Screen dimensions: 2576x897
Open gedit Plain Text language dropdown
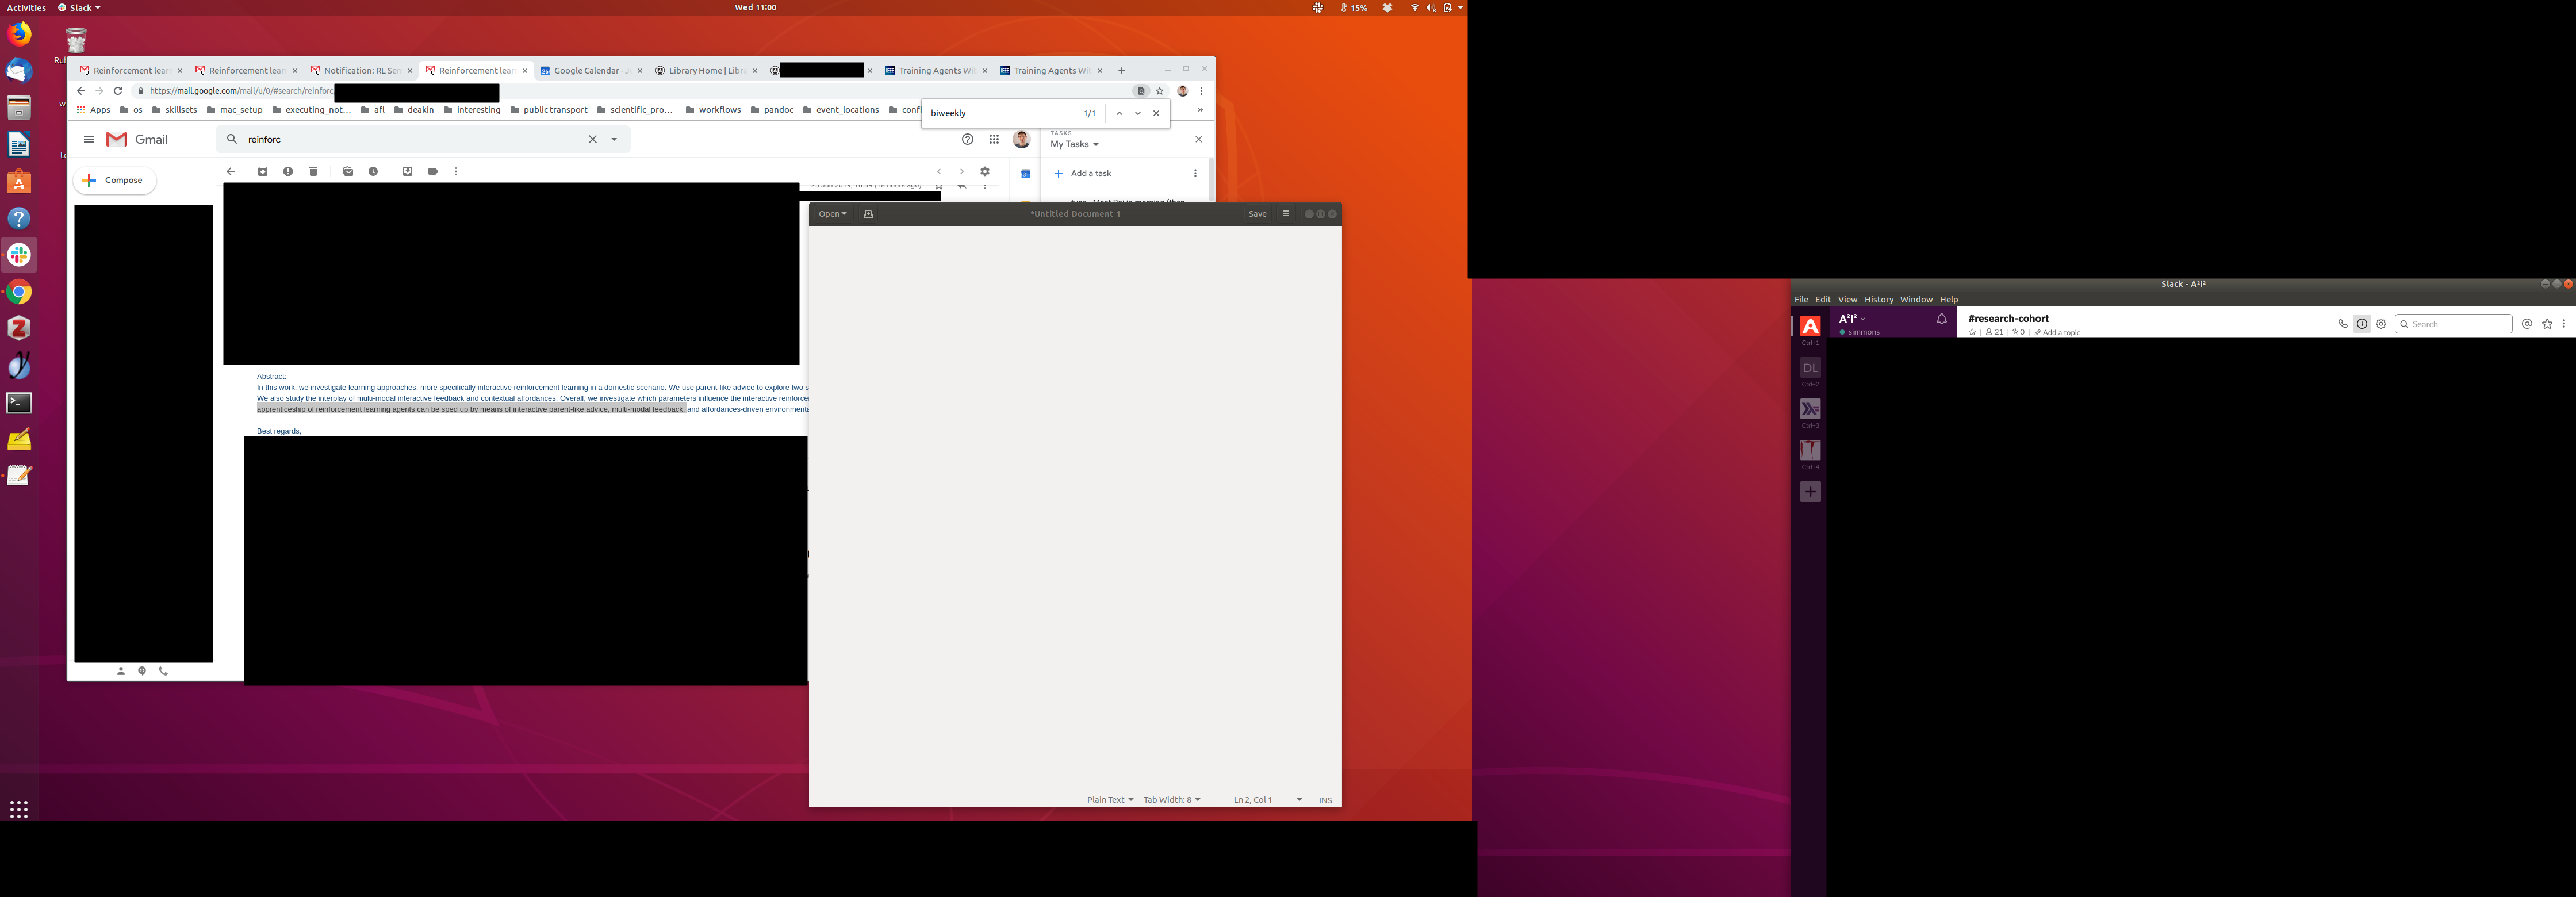[1109, 800]
